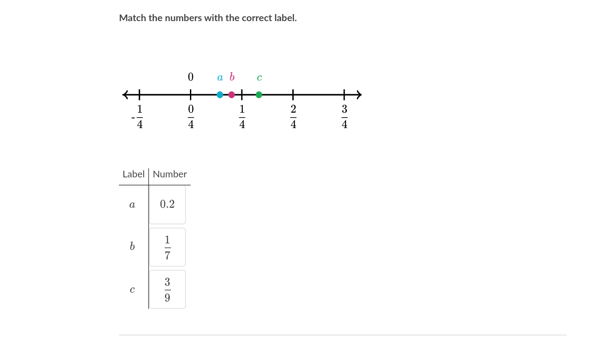Click the 0 label above the number line

click(x=190, y=77)
